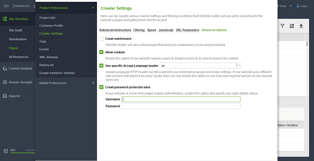Open the Pages section
This screenshot has height=161, width=314.
pos(13,48)
